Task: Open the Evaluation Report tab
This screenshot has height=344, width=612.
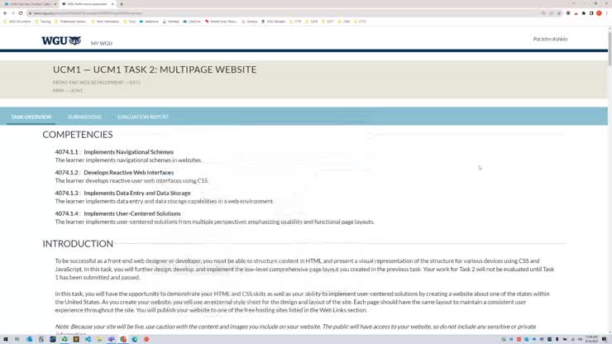Action: coord(142,117)
